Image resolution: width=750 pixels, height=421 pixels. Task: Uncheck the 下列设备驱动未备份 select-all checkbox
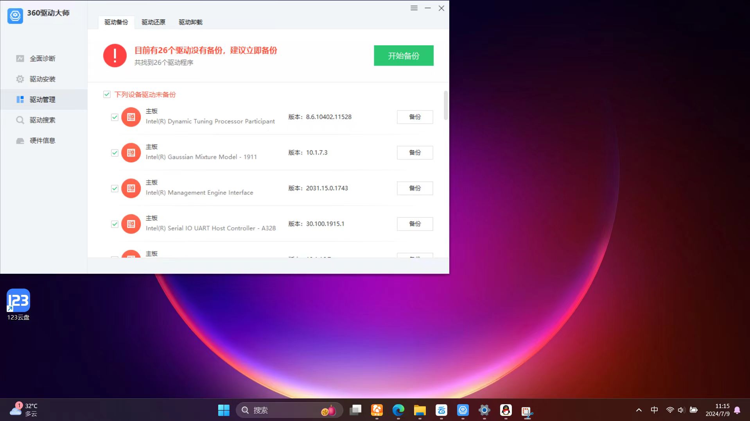coord(107,95)
